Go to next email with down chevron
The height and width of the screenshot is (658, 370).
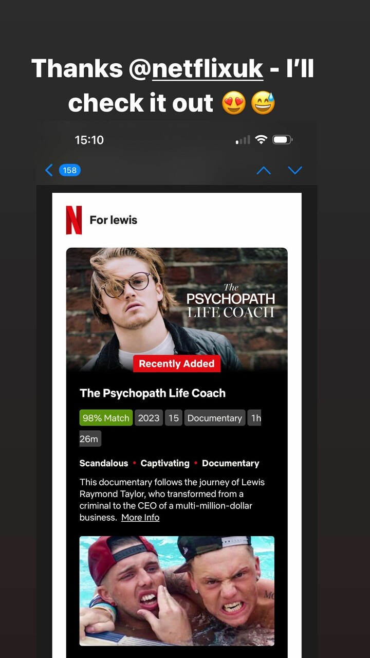(295, 170)
